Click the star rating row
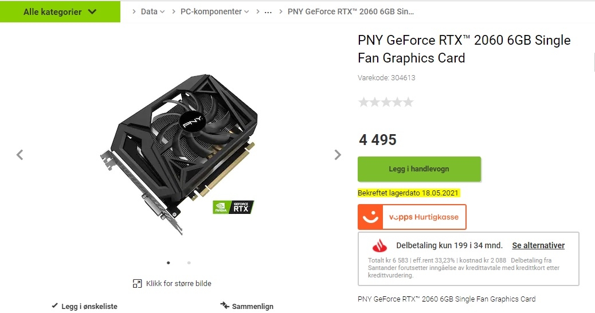 pyautogui.click(x=386, y=102)
